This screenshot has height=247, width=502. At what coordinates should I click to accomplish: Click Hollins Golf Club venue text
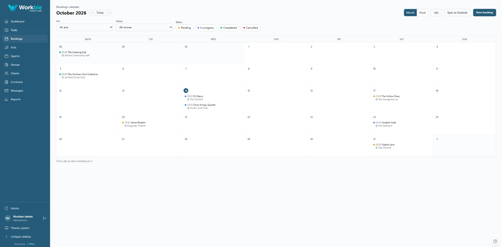coord(199,108)
